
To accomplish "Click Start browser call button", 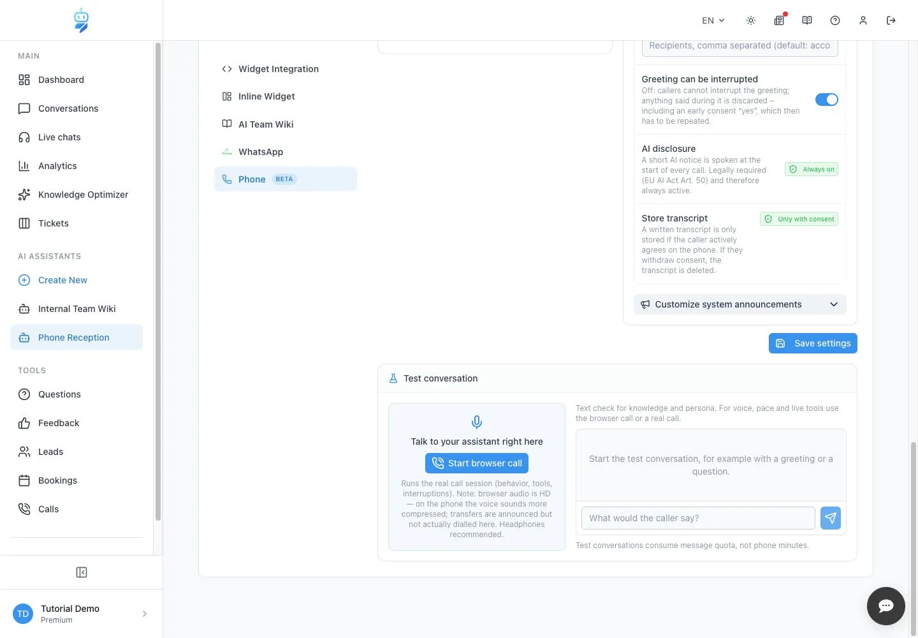I will coord(477,463).
